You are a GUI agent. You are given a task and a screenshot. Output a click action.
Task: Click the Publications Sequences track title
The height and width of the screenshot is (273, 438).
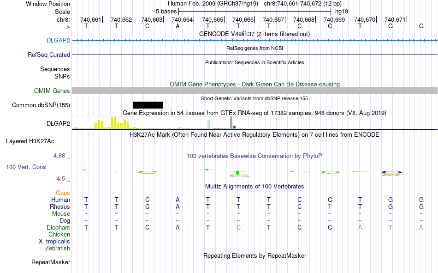coord(255,62)
